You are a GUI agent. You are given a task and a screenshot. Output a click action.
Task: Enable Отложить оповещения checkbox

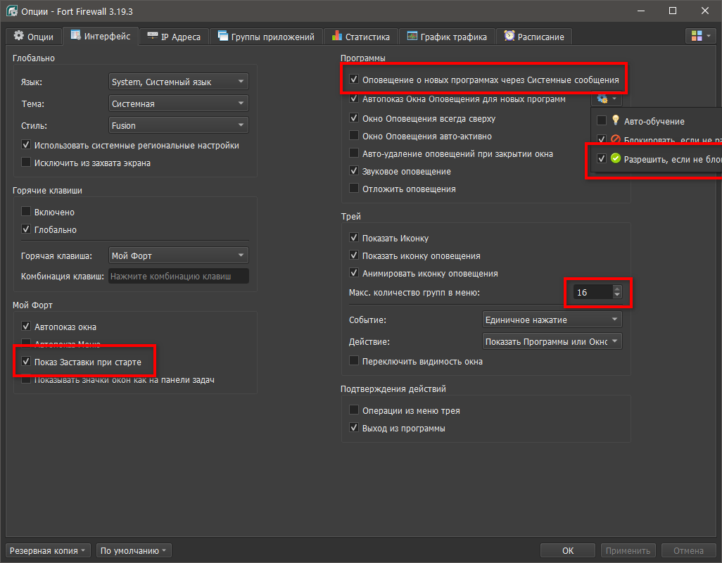click(x=403, y=189)
